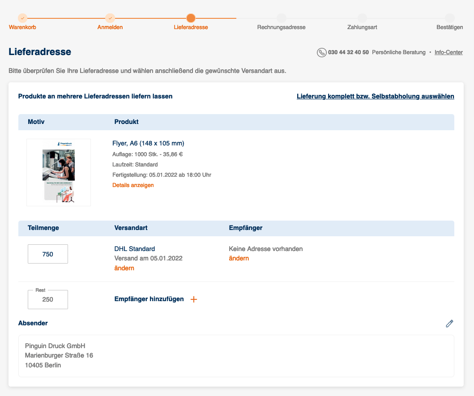Viewport: 474px width, 396px height.
Task: Click the phone icon beside the hotline number
Action: coord(321,52)
